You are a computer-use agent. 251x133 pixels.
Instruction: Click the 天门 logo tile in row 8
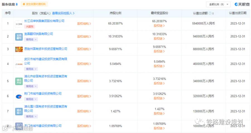19,126
